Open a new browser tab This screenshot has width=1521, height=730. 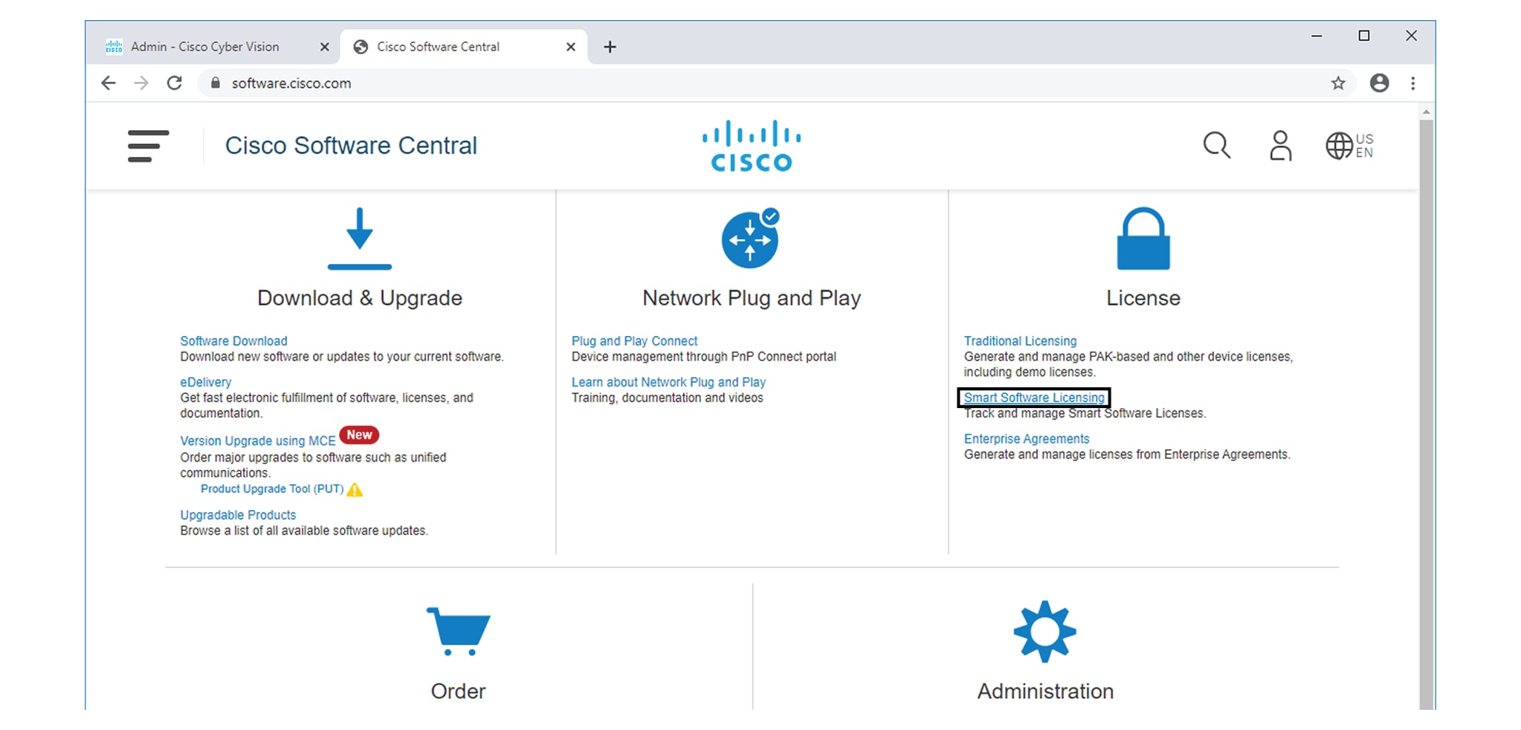610,47
